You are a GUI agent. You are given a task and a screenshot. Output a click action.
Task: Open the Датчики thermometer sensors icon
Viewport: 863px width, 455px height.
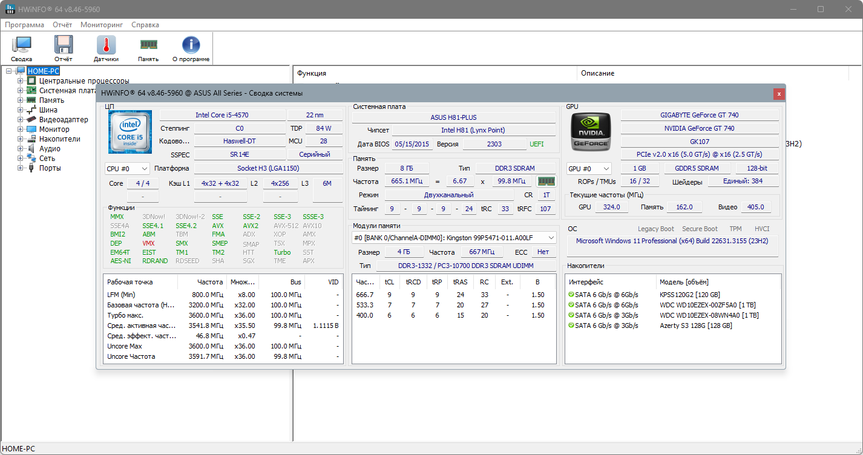(106, 46)
